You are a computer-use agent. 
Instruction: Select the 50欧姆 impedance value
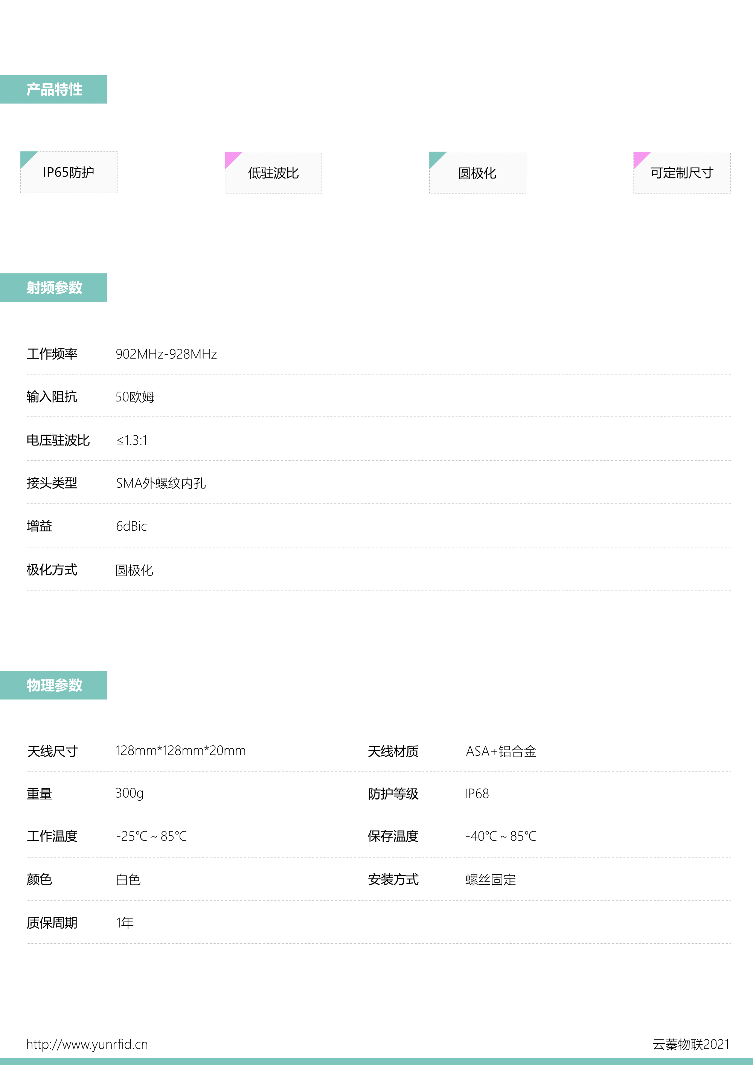pyautogui.click(x=135, y=397)
